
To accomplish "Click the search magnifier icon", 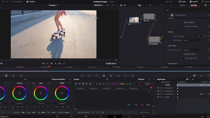I will [206, 5].
